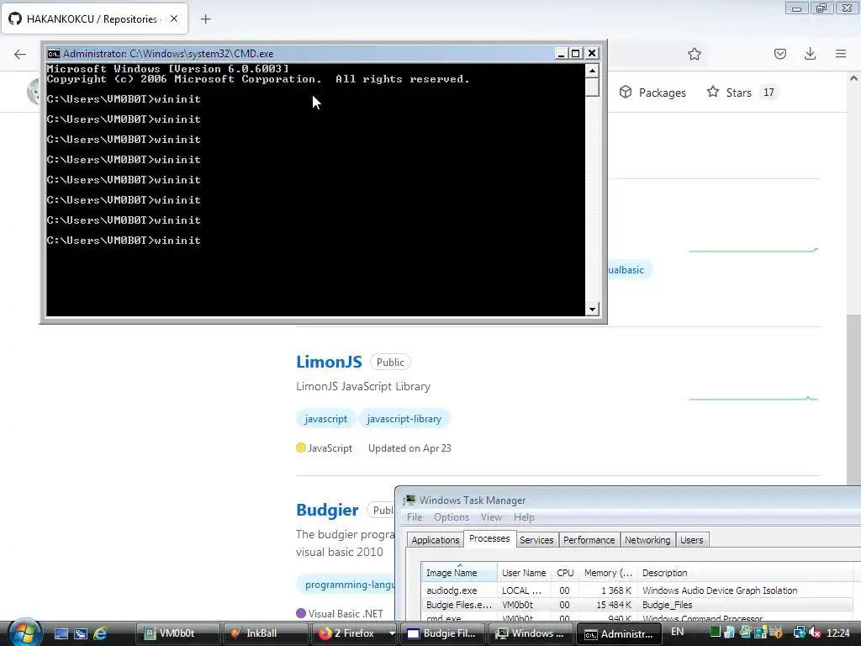This screenshot has height=646, width=861.
Task: Click the CMD scrollbar down arrow
Action: coord(592,310)
